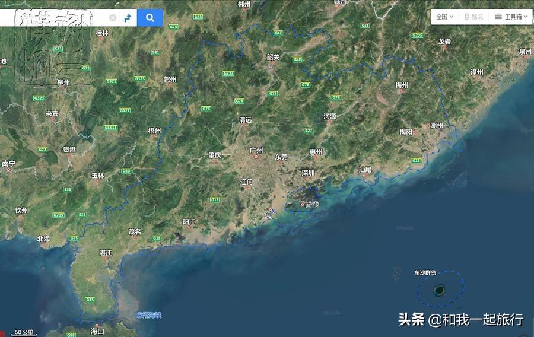Click the 梅州 city label
This screenshot has width=534, height=337.
[x=402, y=85]
